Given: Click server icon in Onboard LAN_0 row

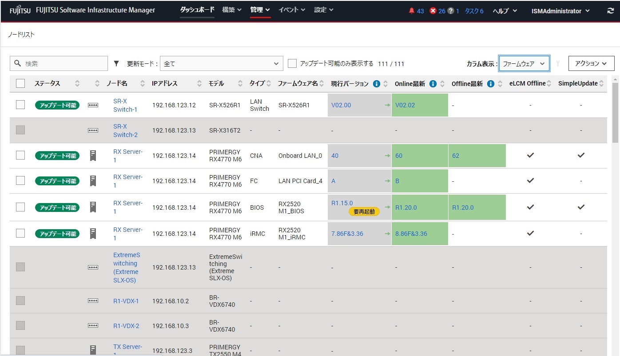Looking at the screenshot, I should (x=93, y=156).
